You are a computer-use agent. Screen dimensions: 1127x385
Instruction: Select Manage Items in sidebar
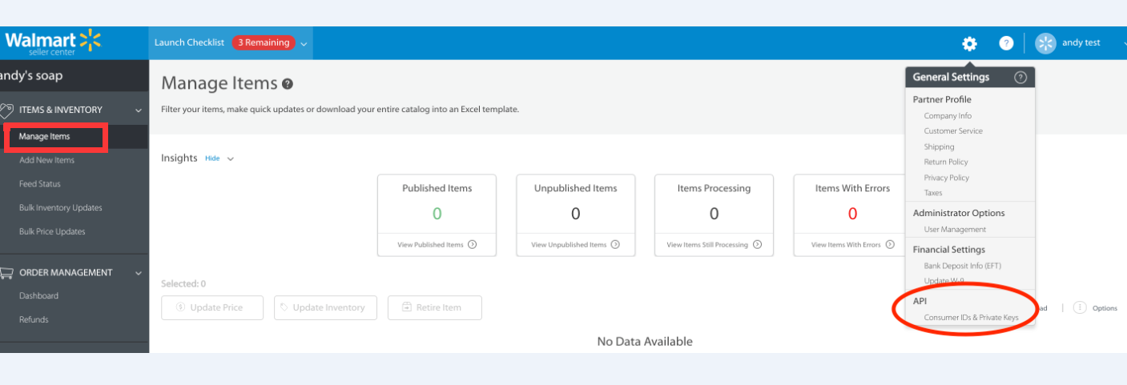(44, 136)
